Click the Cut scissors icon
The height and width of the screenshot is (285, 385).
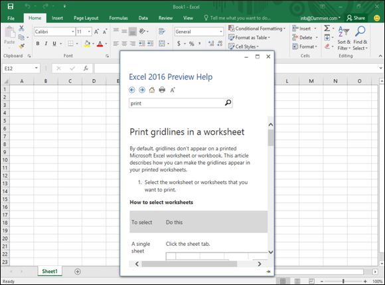[22, 29]
